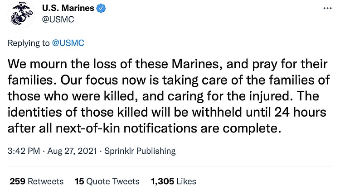340x194 pixels.
Task: View the 15 Quote Tweets
Action: (107, 181)
